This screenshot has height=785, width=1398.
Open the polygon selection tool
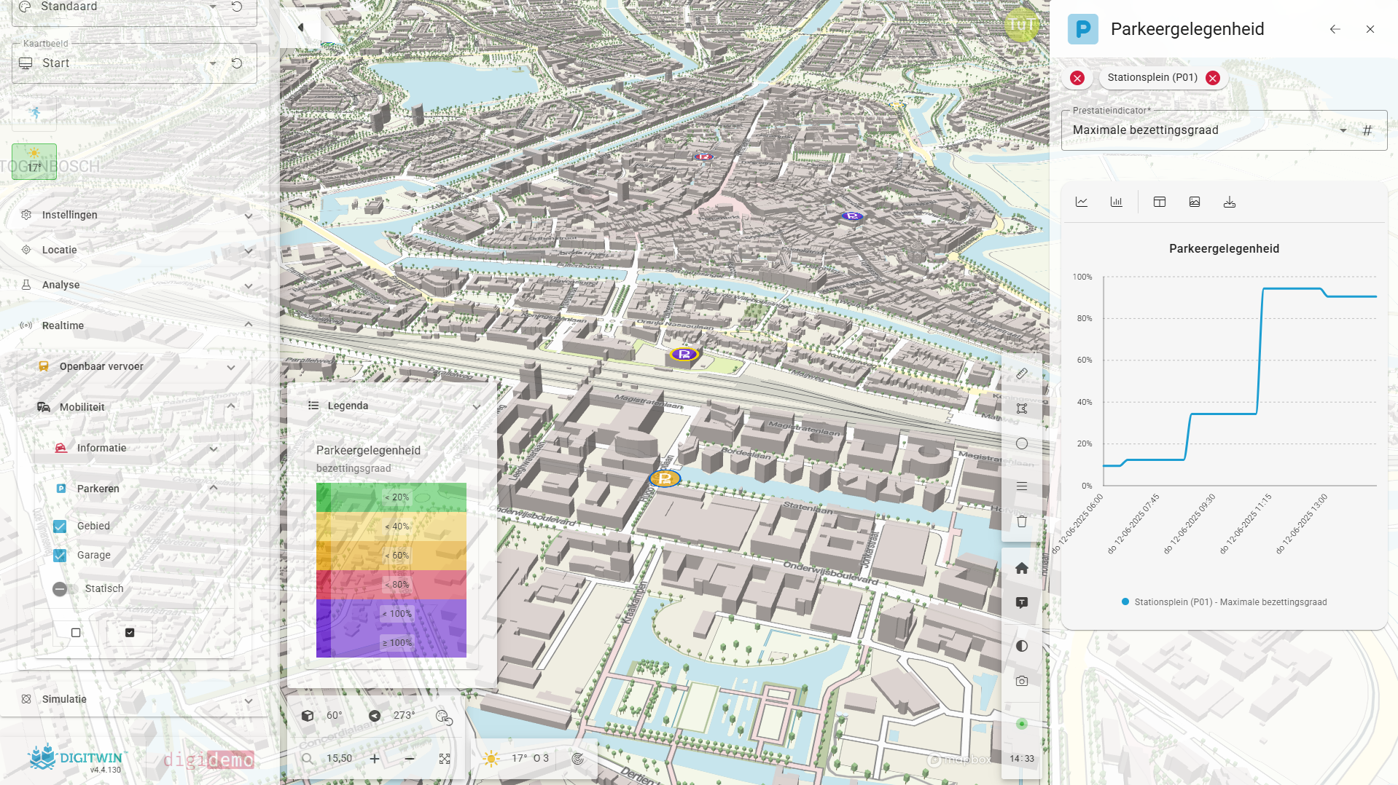[1022, 409]
